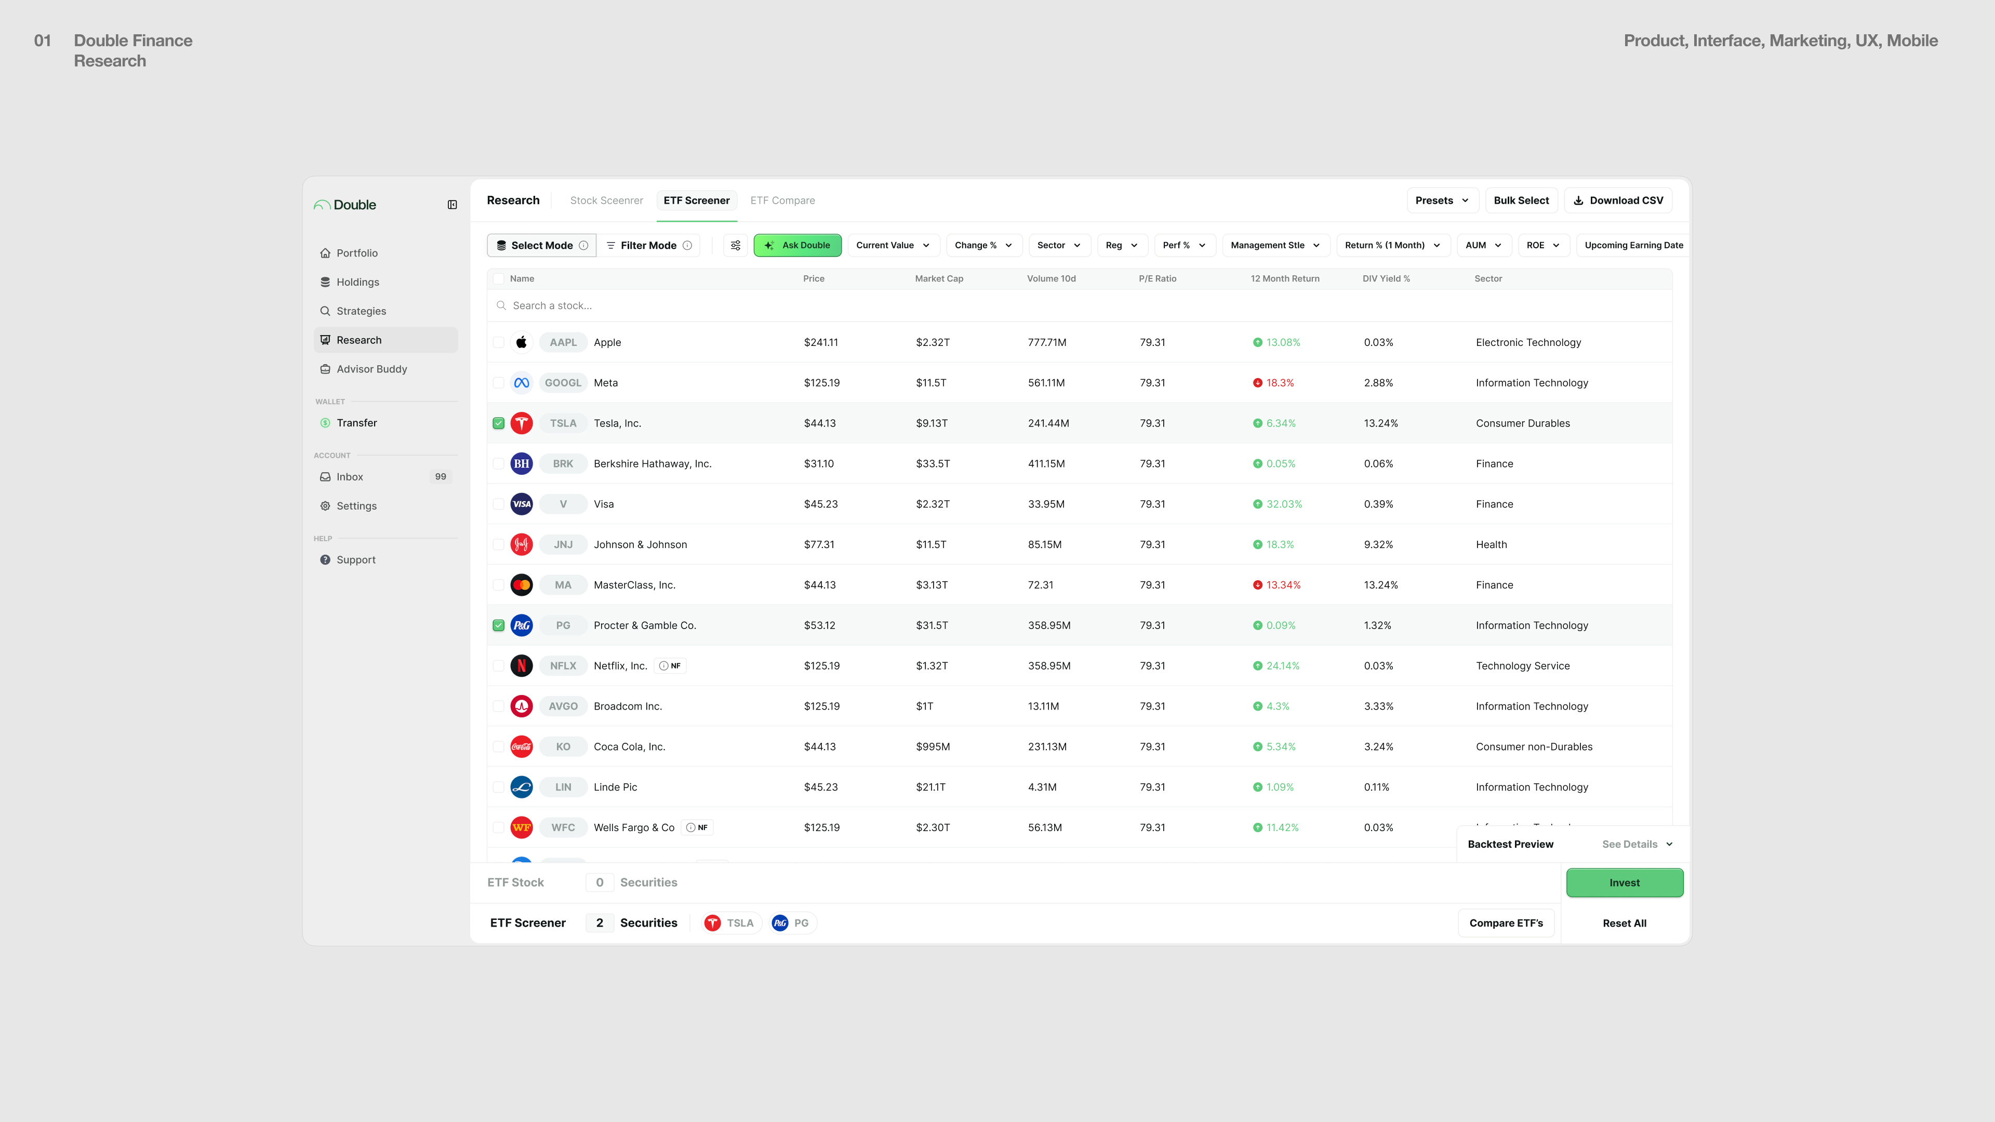Click the Select Mode info icon
Image resolution: width=1995 pixels, height=1122 pixels.
[584, 246]
